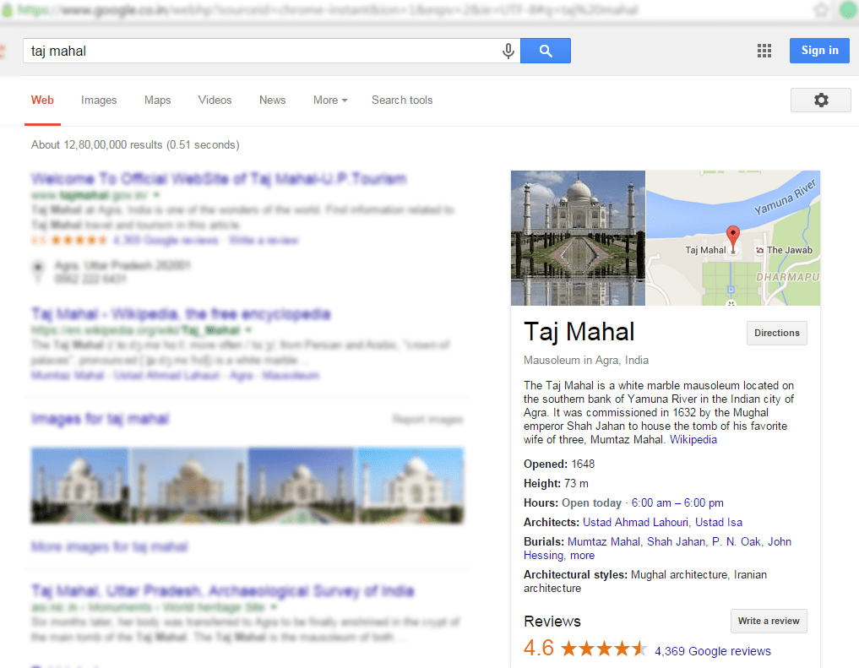859x668 pixels.
Task: Click the bookmark star in address bar
Action: point(821,9)
